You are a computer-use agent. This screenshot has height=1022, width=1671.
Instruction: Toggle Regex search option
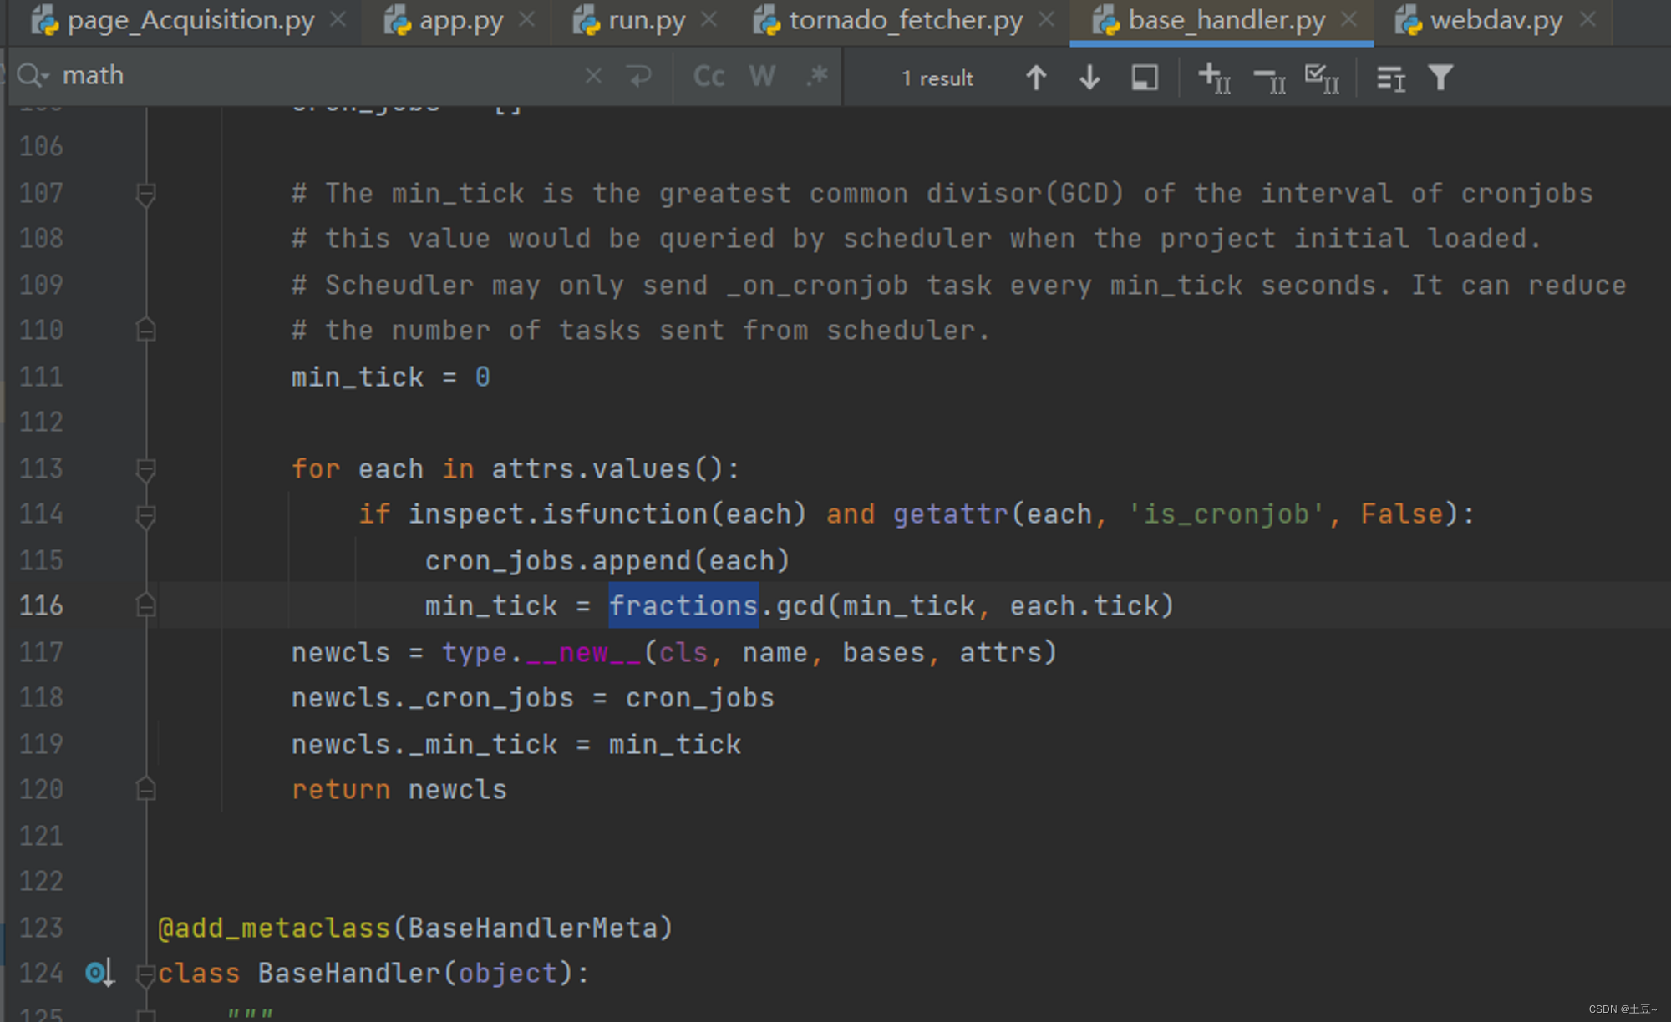click(816, 76)
